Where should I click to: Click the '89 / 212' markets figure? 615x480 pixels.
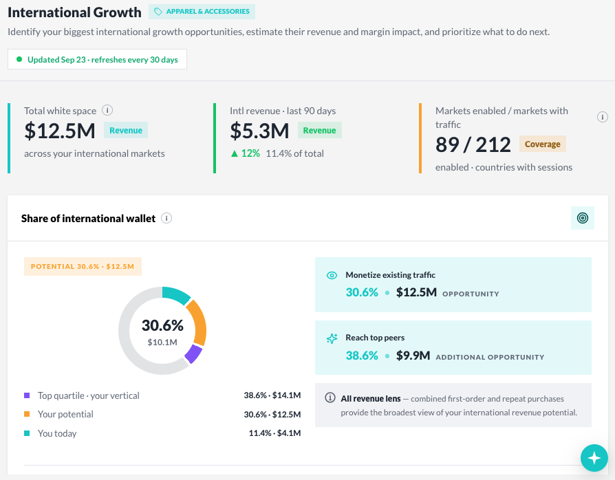click(x=473, y=144)
